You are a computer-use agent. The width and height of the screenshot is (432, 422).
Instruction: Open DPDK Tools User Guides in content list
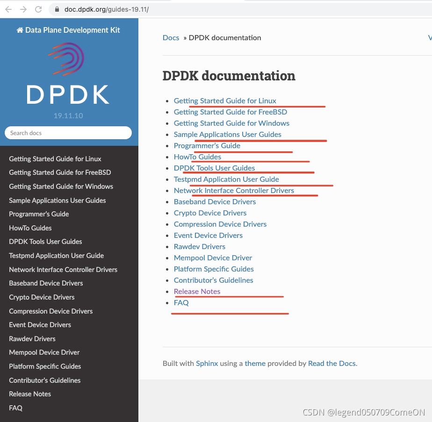tap(214, 168)
